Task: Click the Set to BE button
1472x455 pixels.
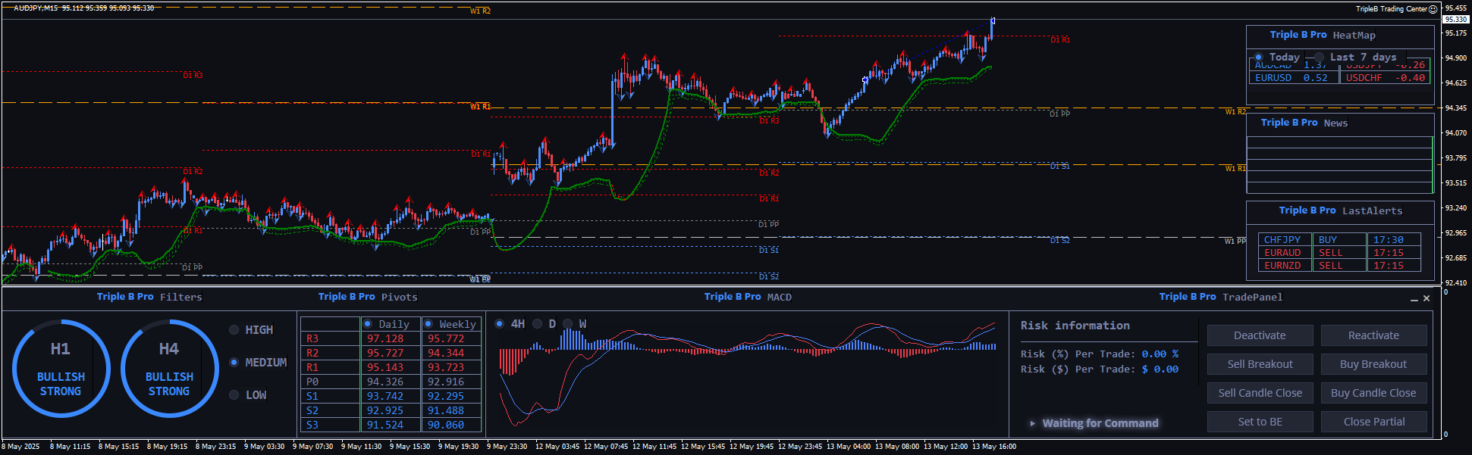Action: click(x=1260, y=422)
